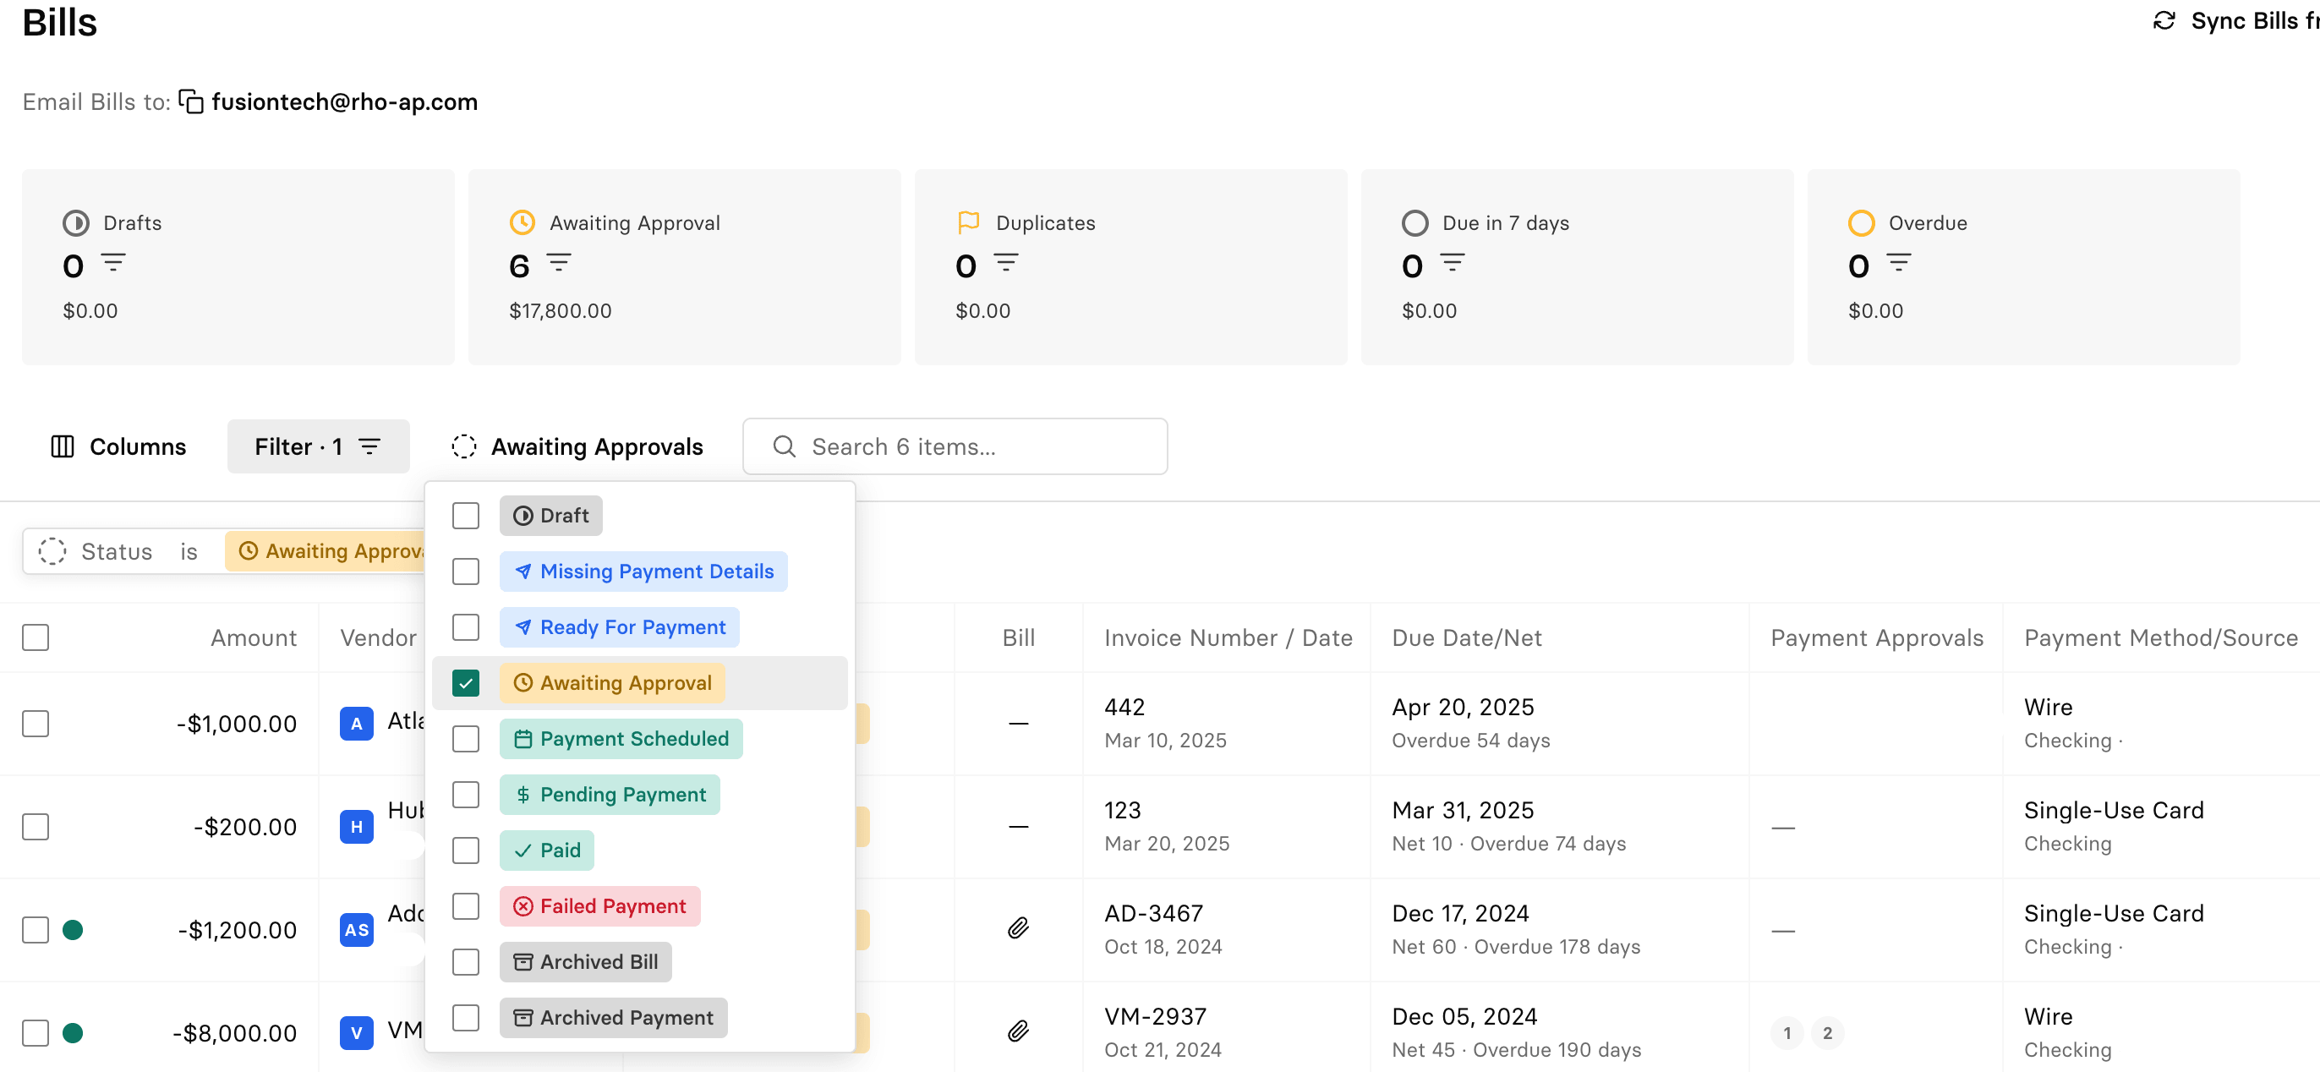Screen dimensions: 2320x1072
Task: Select the -$1,000.00 bill row checkbox
Action: 36,725
